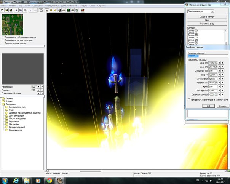Open the Terrain editor toolbar icon
The image size is (230, 184).
pos(46,11)
